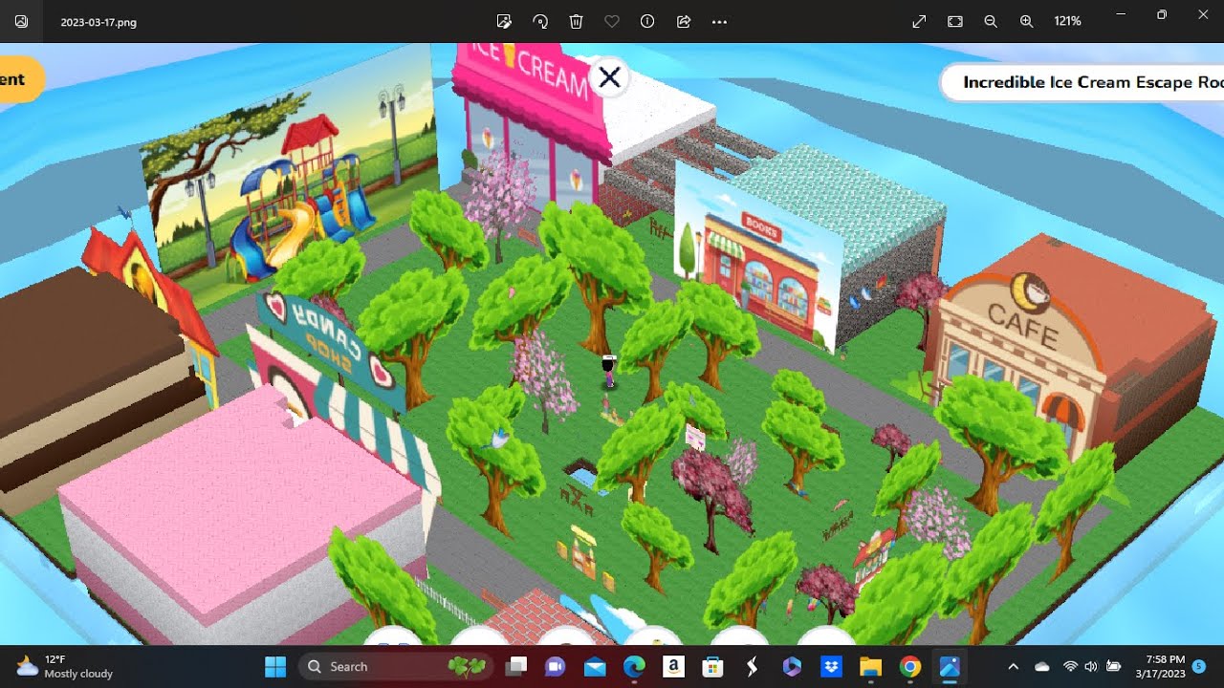Click the avatar character in the park
Image resolution: width=1224 pixels, height=688 pixels.
(x=608, y=371)
